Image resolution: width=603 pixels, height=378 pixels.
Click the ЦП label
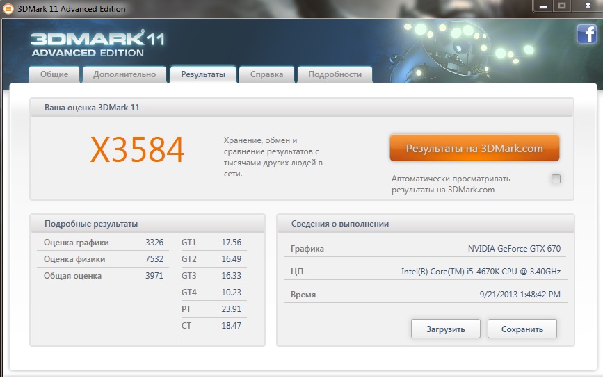click(x=297, y=272)
